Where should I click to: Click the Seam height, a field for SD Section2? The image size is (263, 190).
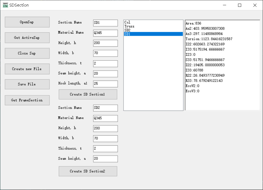tap(106, 159)
